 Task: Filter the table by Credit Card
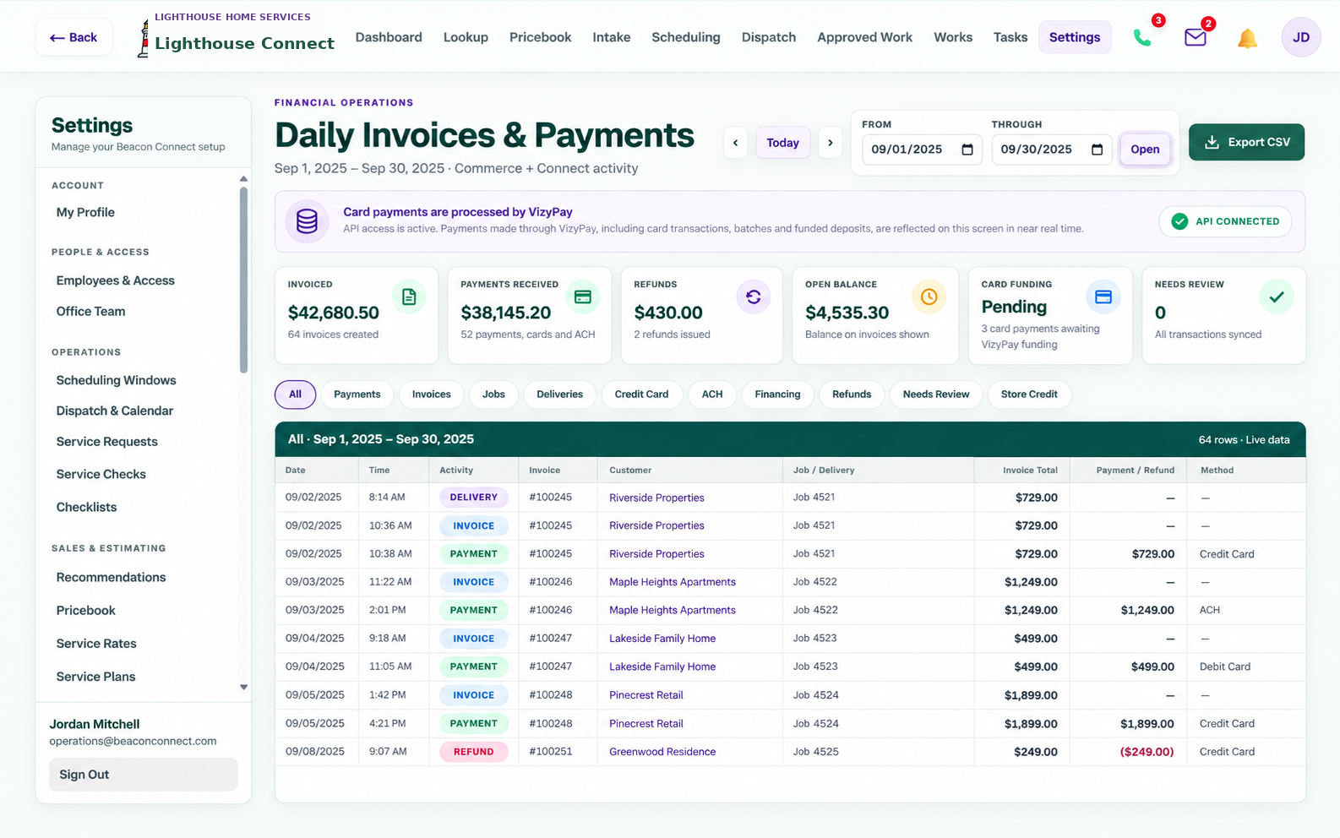[x=641, y=395]
